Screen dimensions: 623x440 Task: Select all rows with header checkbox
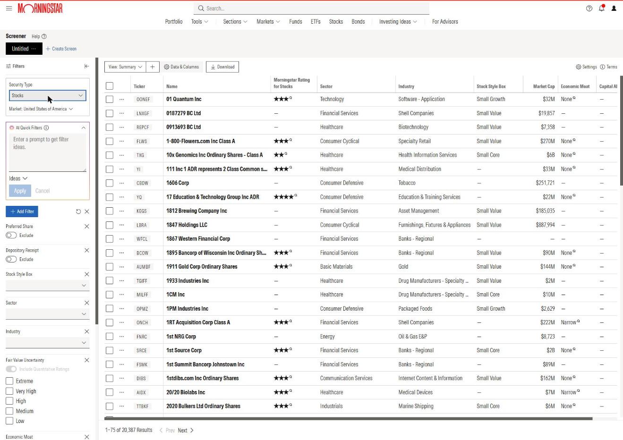pyautogui.click(x=110, y=86)
